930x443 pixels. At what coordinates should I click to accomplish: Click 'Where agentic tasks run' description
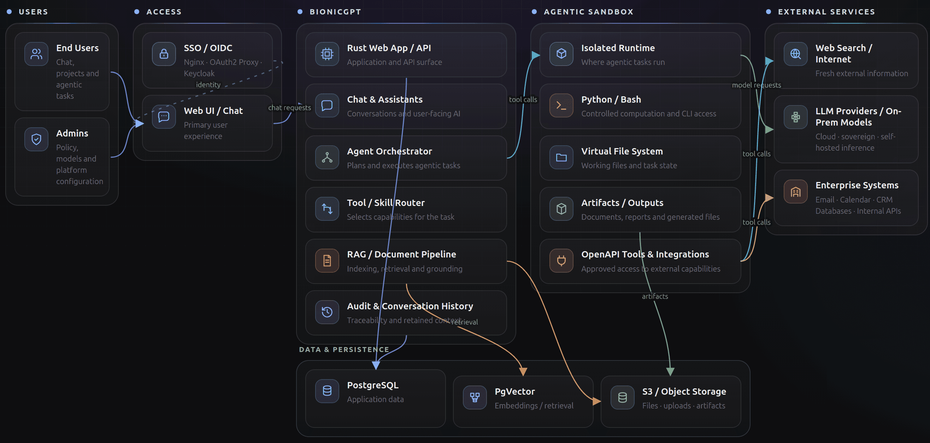(623, 62)
